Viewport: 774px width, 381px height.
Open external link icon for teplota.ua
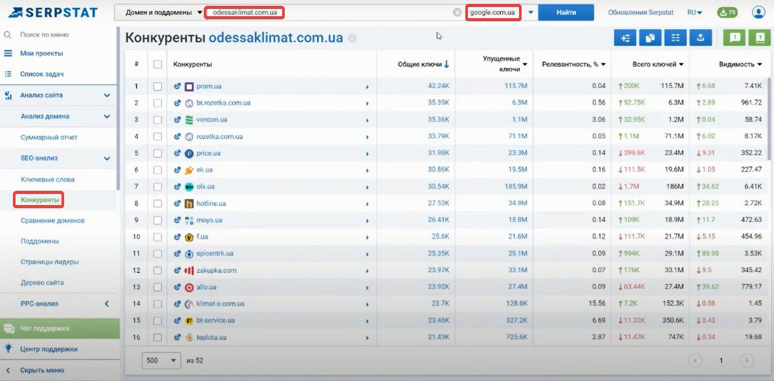click(178, 338)
